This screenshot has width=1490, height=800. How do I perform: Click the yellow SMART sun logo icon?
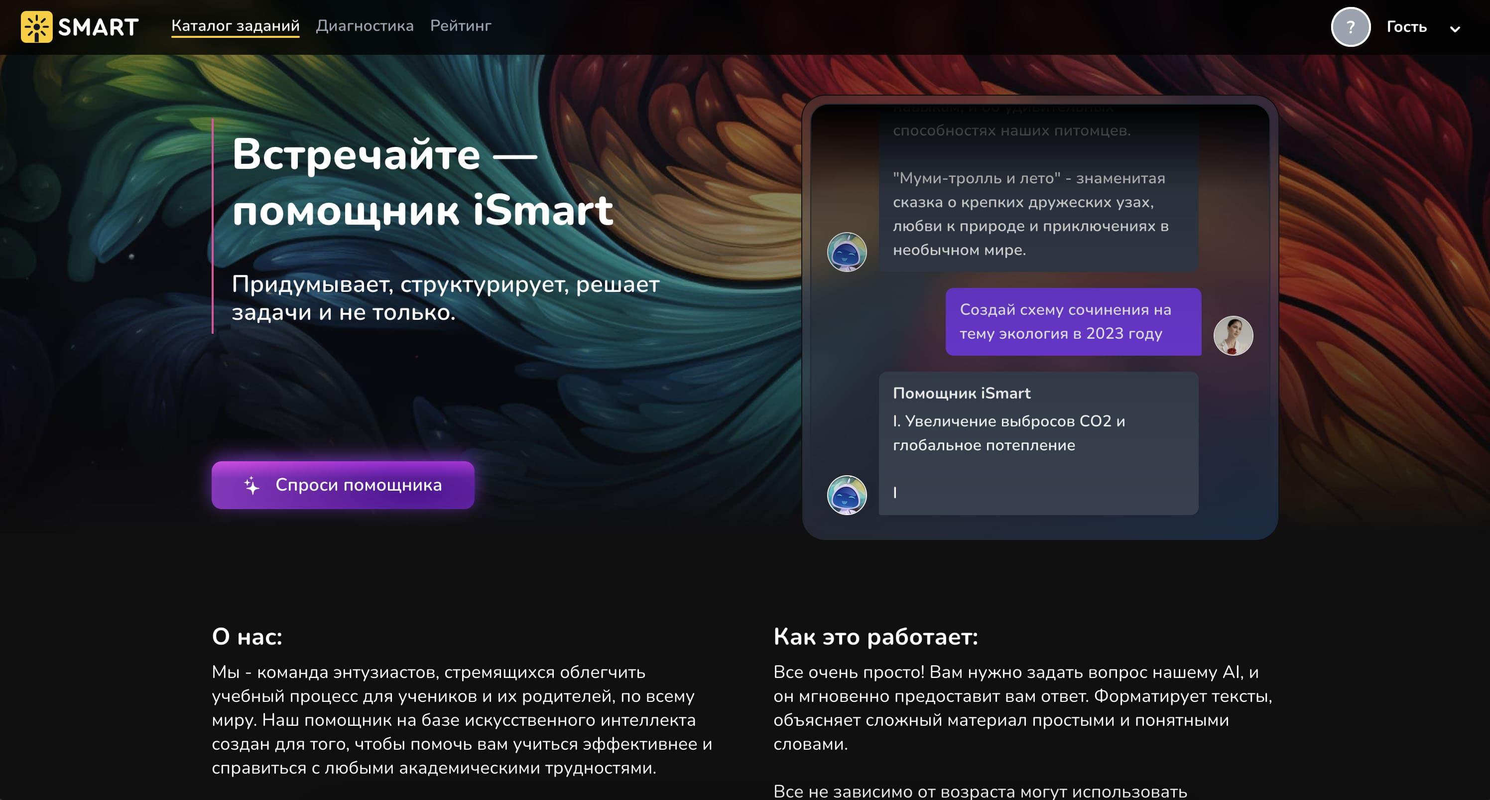coord(36,26)
